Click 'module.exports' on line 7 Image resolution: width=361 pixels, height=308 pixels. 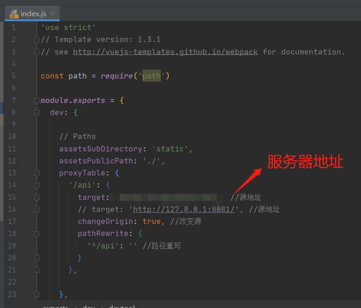[73, 100]
